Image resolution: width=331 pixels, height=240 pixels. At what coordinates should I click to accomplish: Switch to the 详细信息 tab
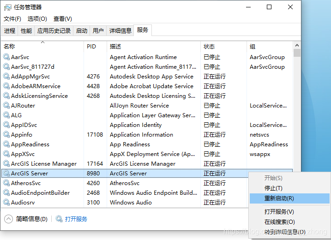120,31
